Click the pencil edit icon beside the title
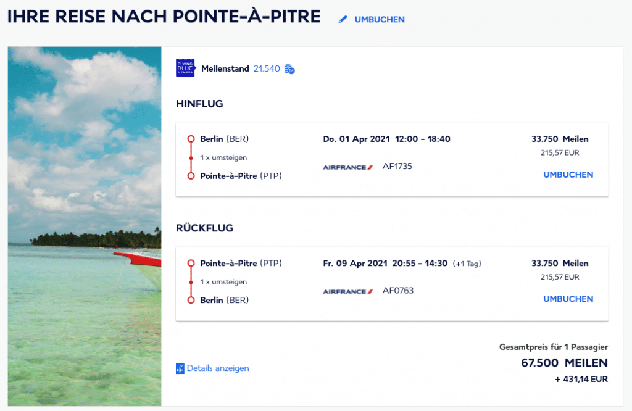The height and width of the screenshot is (411, 632). click(x=343, y=19)
